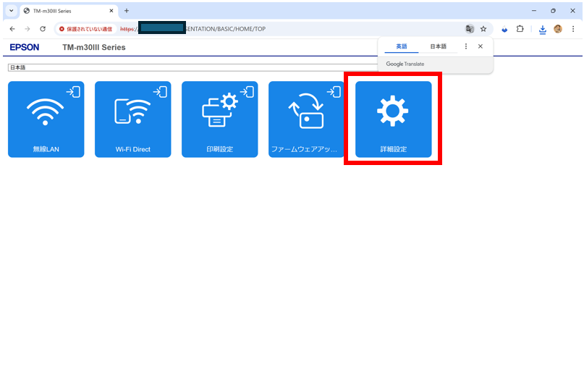This screenshot has height=367, width=584.
Task: Open the 無線LAN settings tile
Action: (x=46, y=119)
